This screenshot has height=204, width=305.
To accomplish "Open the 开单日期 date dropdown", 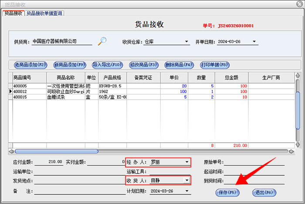I will [x=254, y=42].
